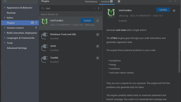Click the overflows bullet item
This screenshot has width=181, height=102.
tap(115, 69)
